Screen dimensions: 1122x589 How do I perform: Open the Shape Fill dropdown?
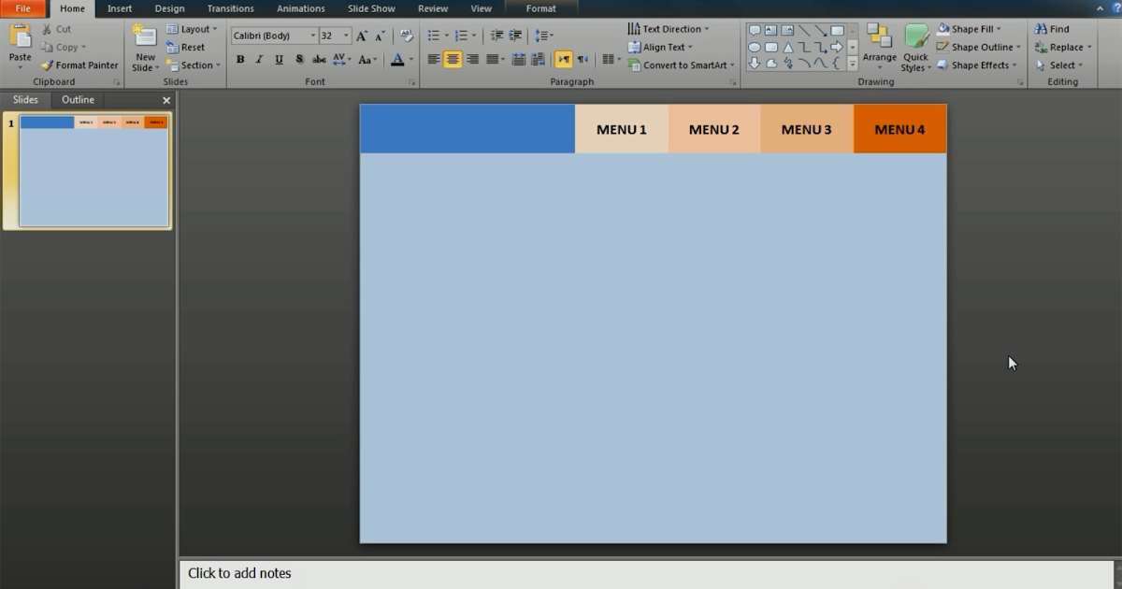(999, 29)
